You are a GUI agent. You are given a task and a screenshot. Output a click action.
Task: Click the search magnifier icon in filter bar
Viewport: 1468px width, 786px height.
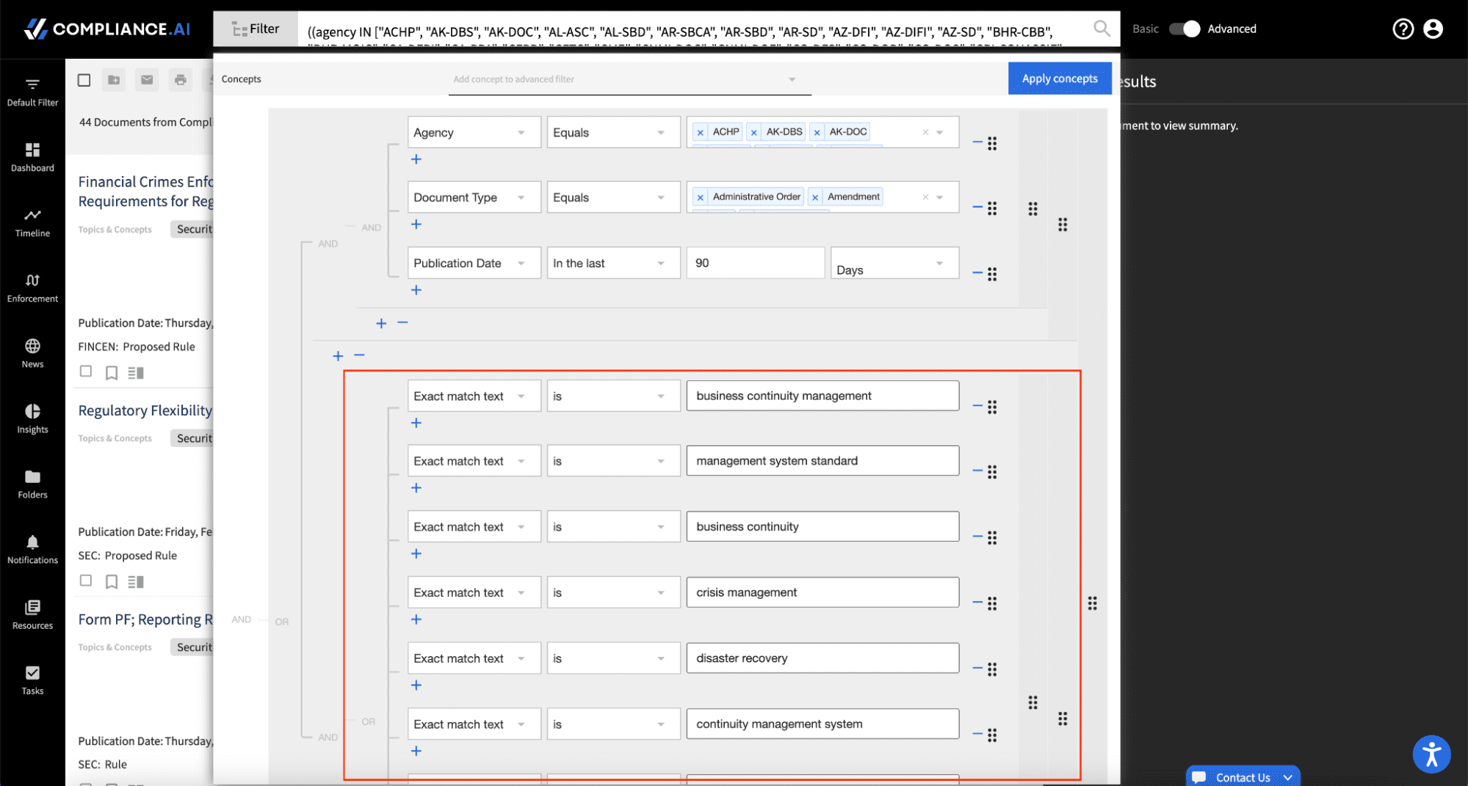(1102, 29)
